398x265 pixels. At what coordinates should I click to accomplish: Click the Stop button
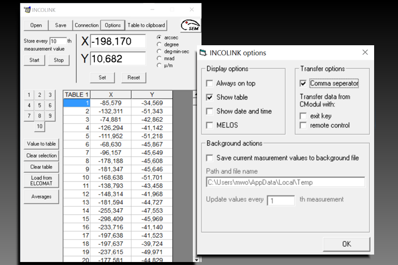pyautogui.click(x=59, y=60)
